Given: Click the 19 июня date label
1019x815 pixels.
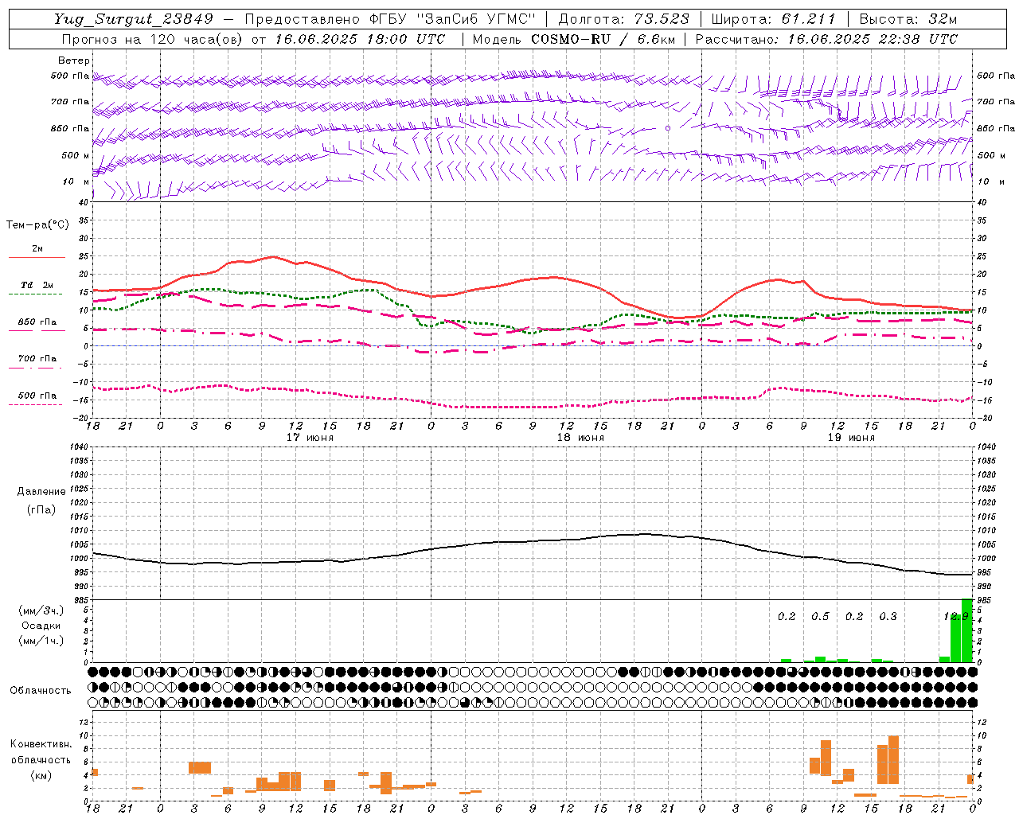Looking at the screenshot, I should (851, 438).
